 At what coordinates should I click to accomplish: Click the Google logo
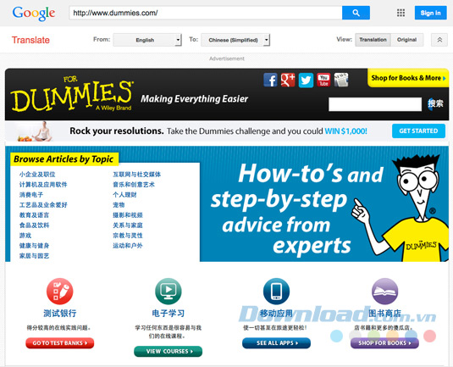[34, 14]
